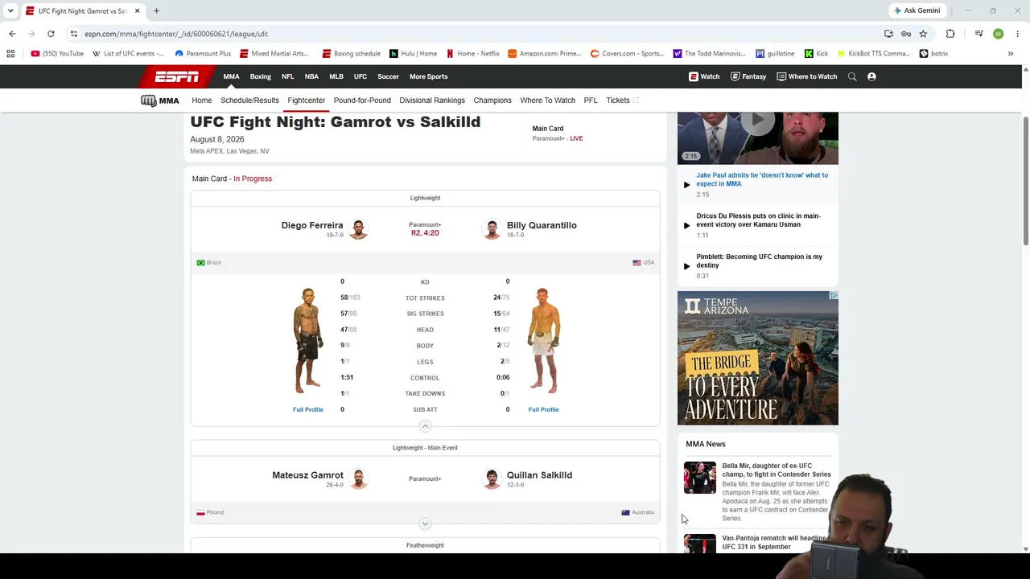Open the Bella Mir Contender Series article

777,470
